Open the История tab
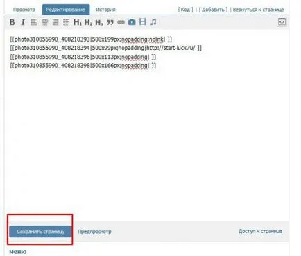The image size is (301, 256). click(105, 10)
